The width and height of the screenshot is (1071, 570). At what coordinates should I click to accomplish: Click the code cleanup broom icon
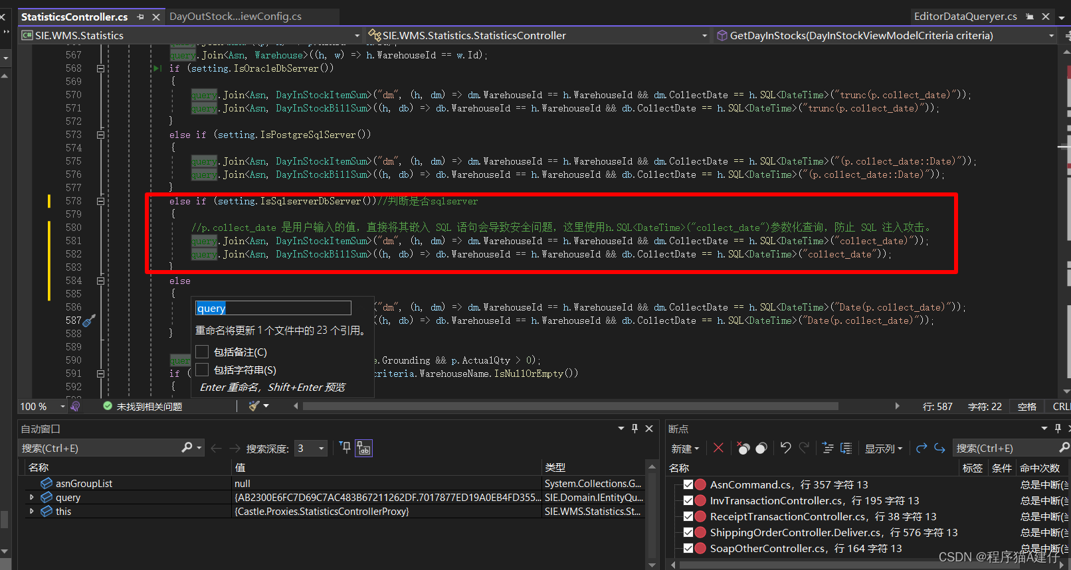coord(254,406)
